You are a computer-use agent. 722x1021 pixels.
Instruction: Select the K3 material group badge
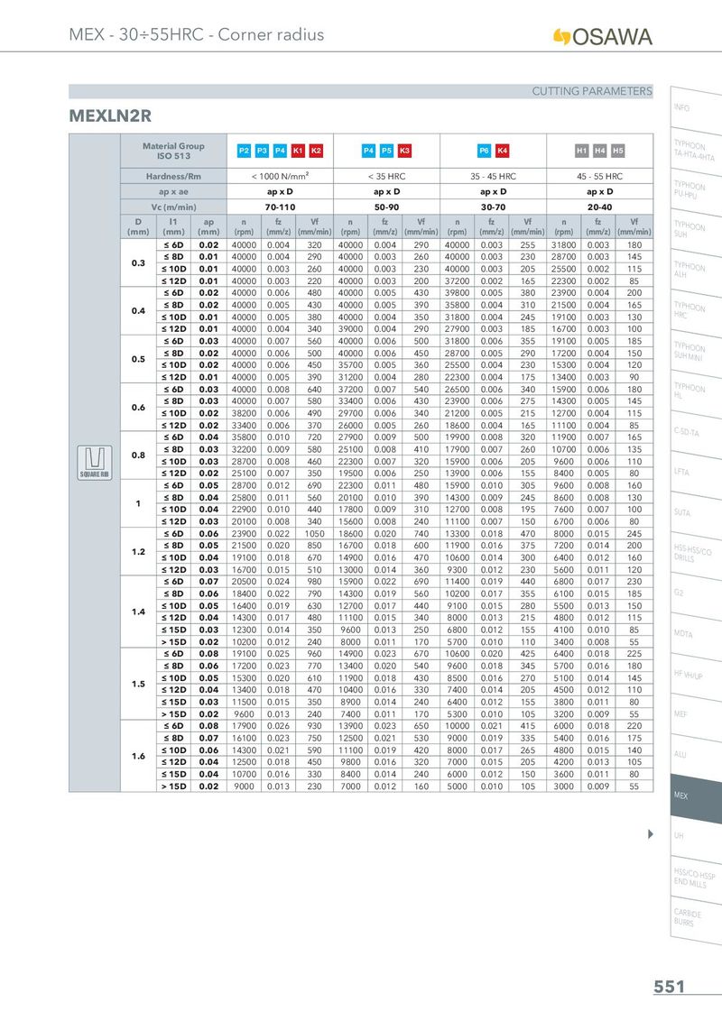[404, 151]
